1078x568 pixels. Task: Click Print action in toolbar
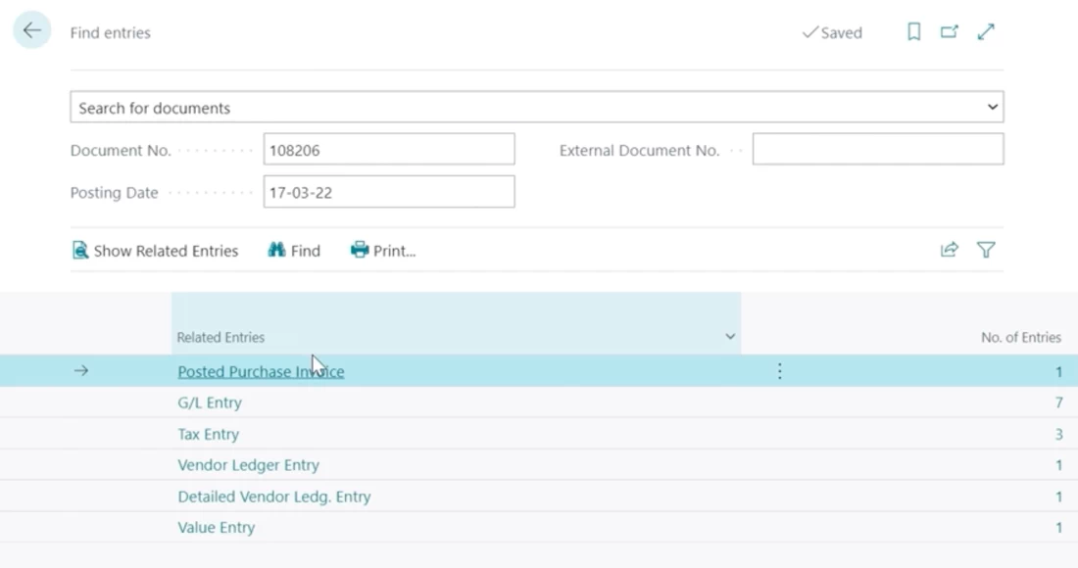383,251
